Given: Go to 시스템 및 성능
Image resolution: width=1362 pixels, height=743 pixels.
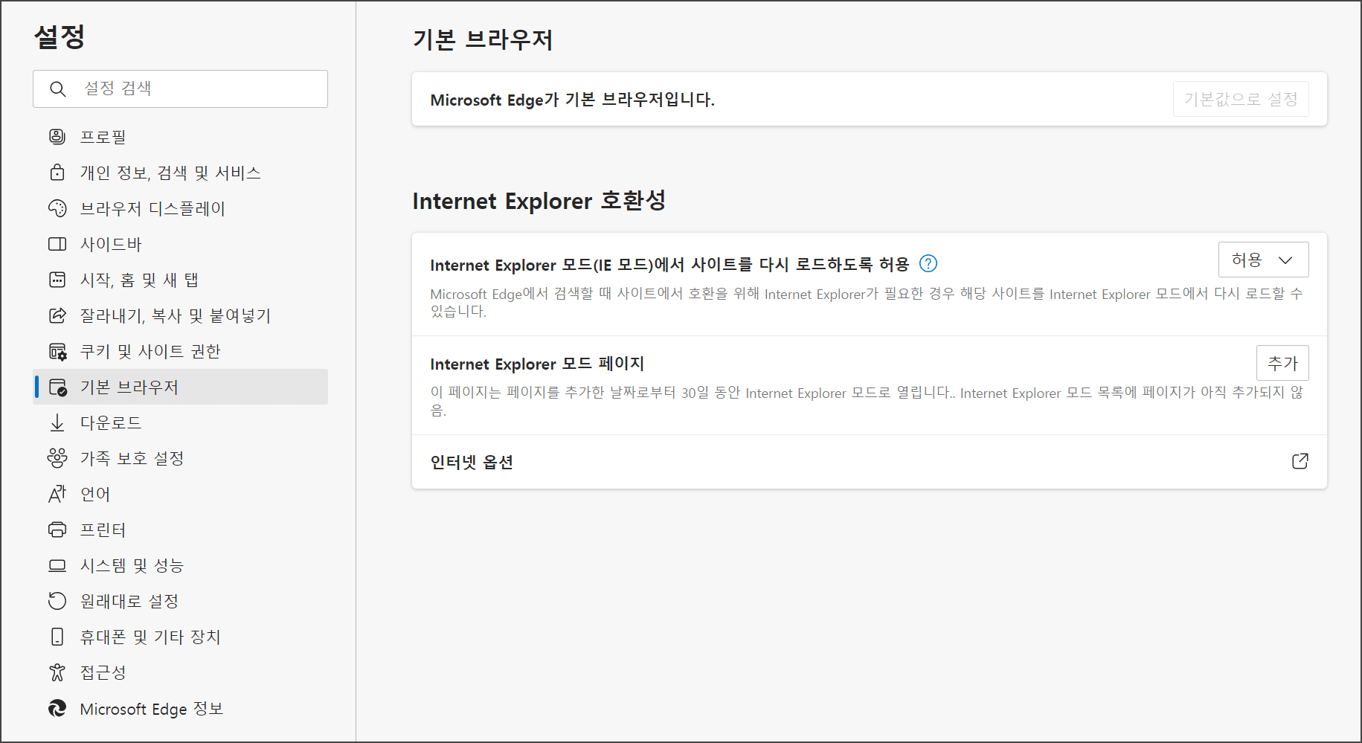Looking at the screenshot, I should (180, 565).
